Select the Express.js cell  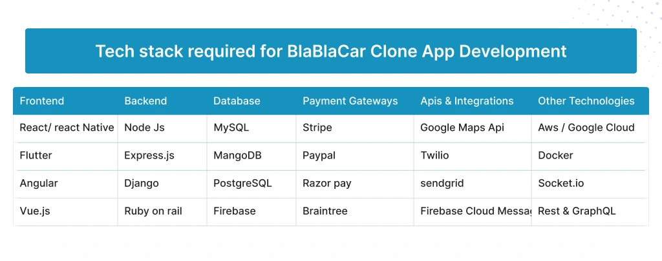149,155
